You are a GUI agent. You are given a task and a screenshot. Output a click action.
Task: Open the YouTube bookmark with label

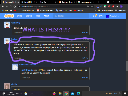coord(78,10)
